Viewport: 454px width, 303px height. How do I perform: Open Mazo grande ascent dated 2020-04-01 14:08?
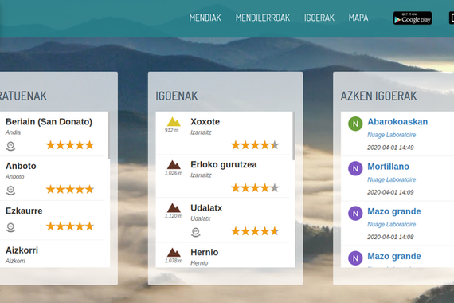[x=394, y=211]
